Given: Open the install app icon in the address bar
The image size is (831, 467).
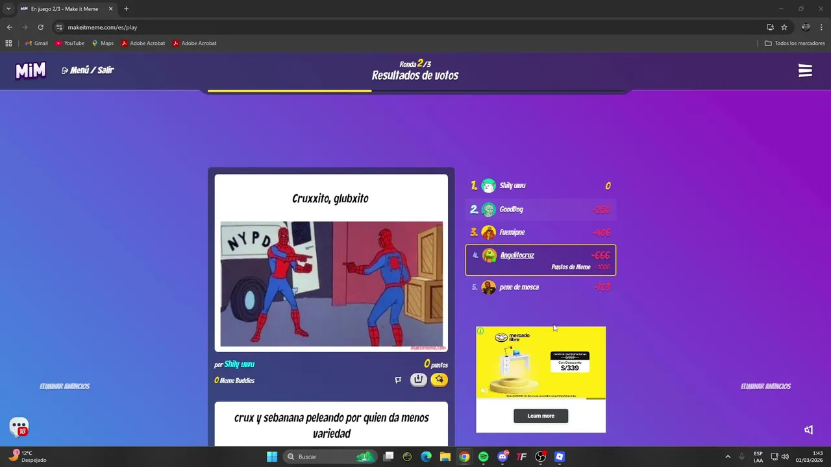Looking at the screenshot, I should [x=770, y=27].
